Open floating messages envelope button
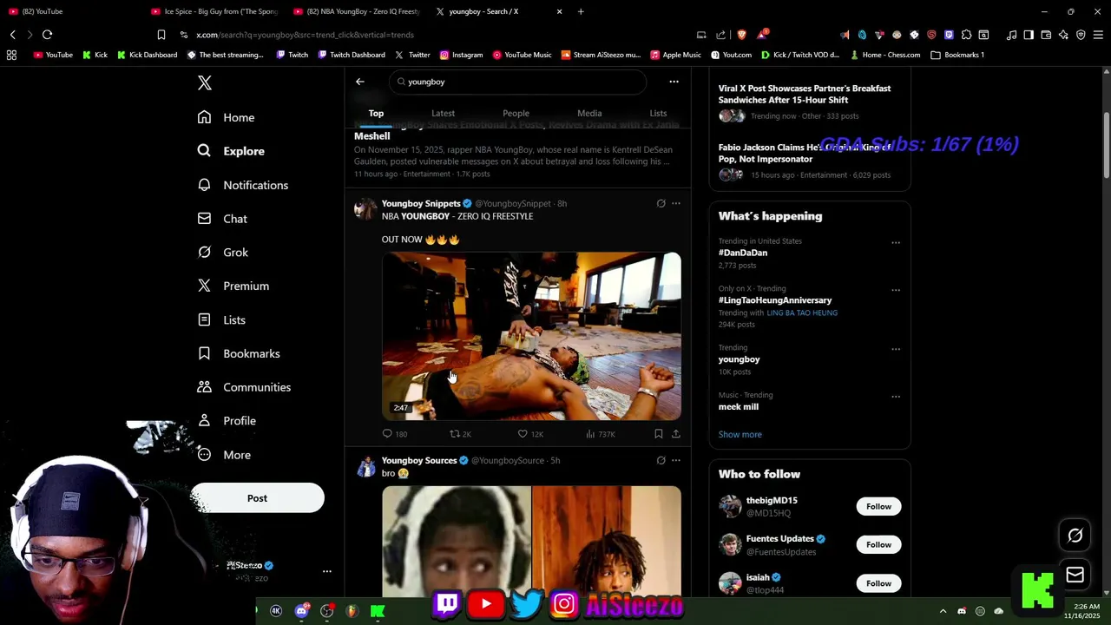The height and width of the screenshot is (625, 1111). pos(1075,575)
